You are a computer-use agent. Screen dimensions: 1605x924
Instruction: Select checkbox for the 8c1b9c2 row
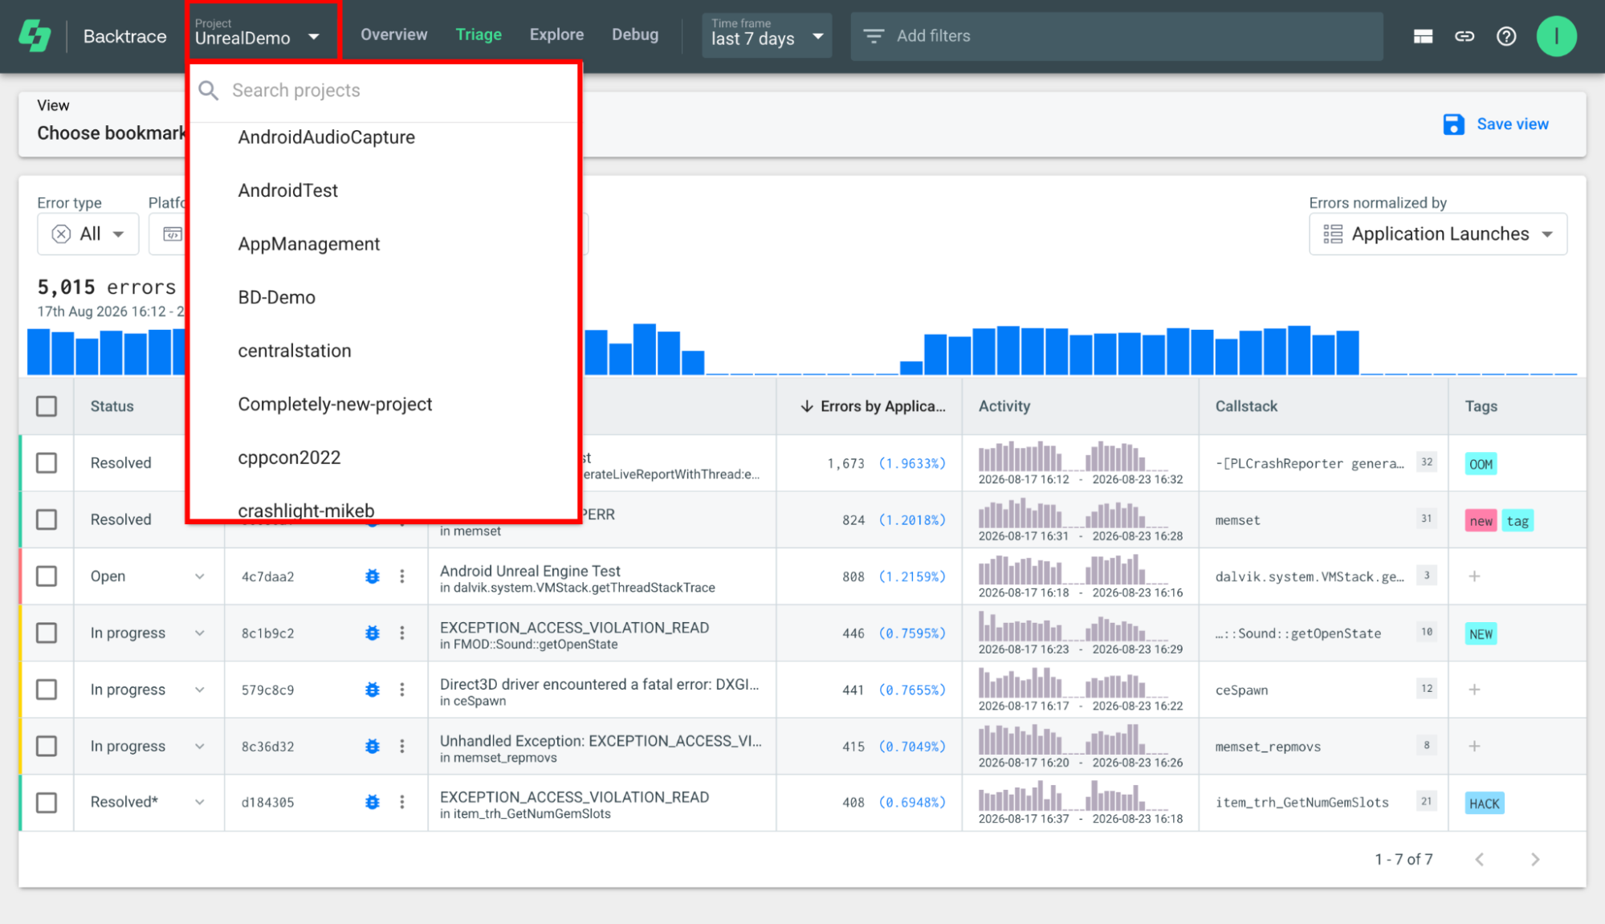[x=47, y=633]
